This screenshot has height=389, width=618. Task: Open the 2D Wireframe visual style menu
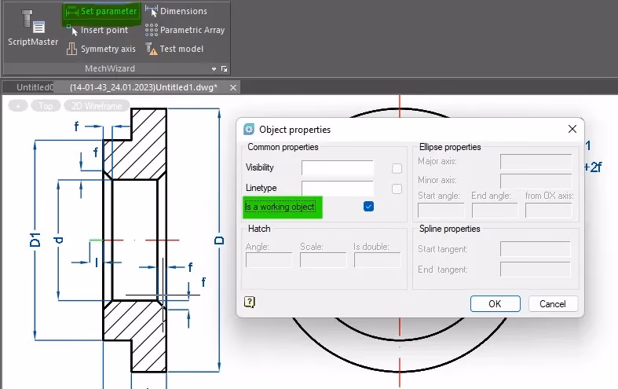tap(96, 106)
